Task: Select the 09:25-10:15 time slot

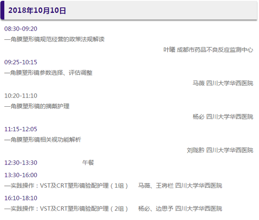Action: click(21, 62)
